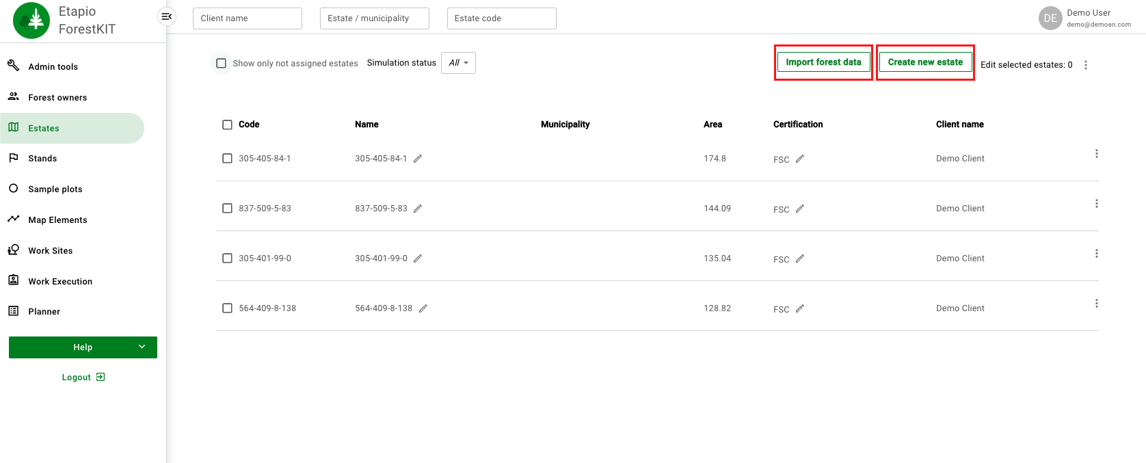
Task: Open the DE user avatar
Action: click(x=1050, y=18)
